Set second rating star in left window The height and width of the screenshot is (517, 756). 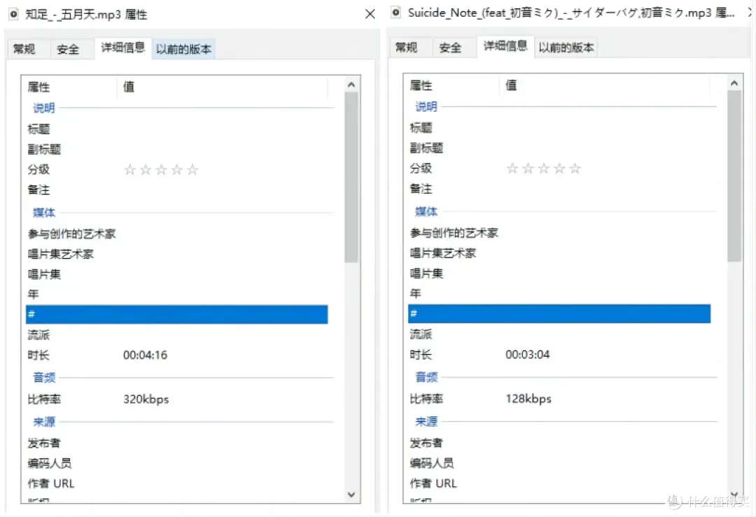[146, 170]
